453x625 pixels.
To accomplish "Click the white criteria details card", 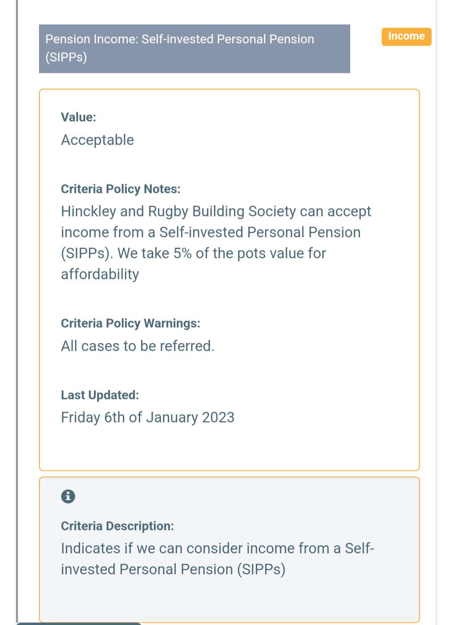I will click(229, 280).
